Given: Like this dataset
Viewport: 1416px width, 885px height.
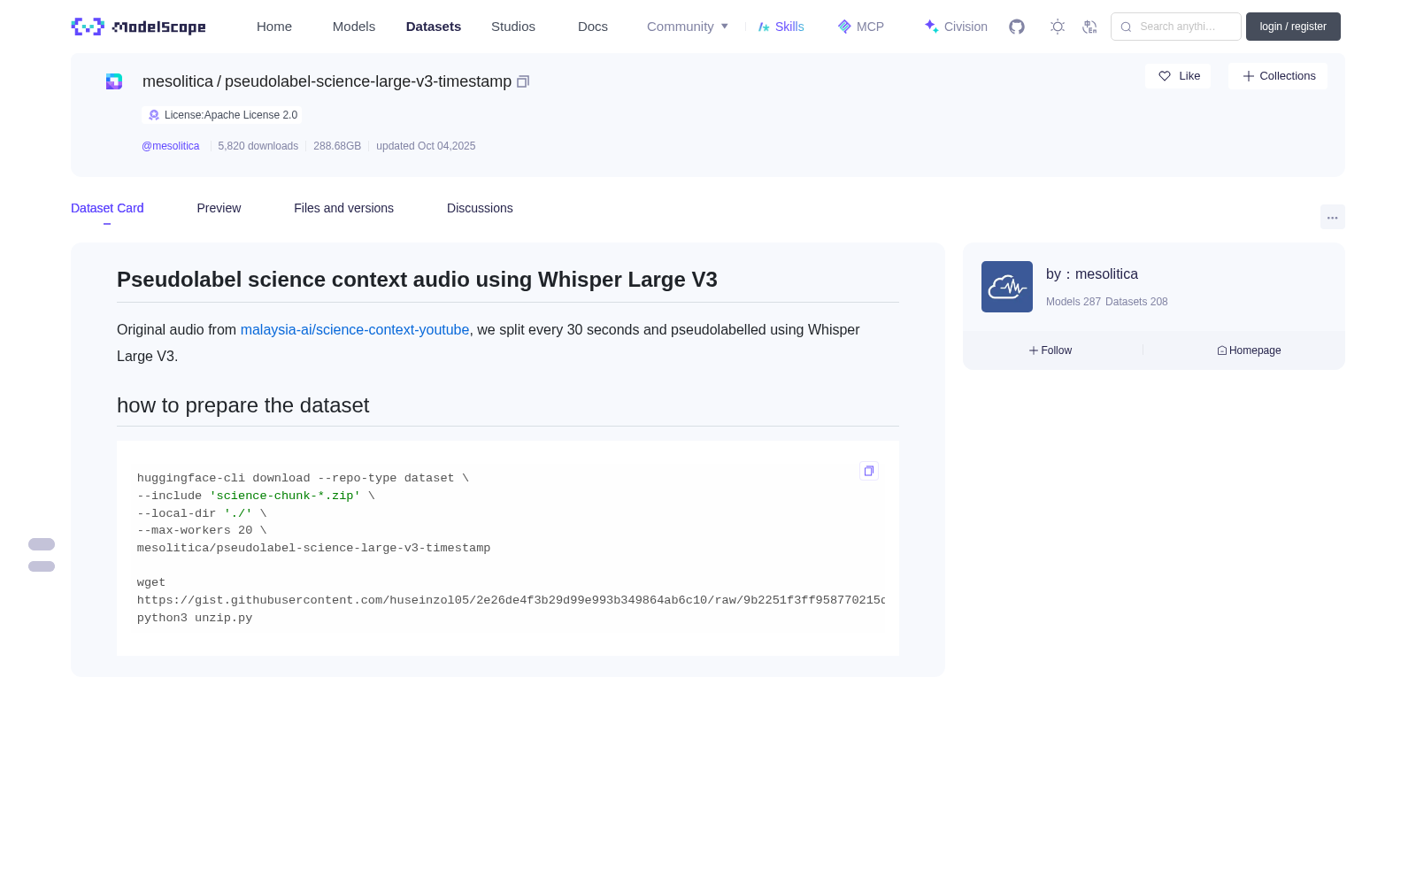Looking at the screenshot, I should [x=1178, y=76].
